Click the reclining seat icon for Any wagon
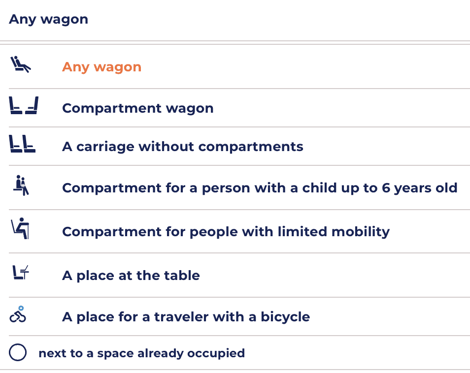The width and height of the screenshot is (470, 373). (x=21, y=65)
